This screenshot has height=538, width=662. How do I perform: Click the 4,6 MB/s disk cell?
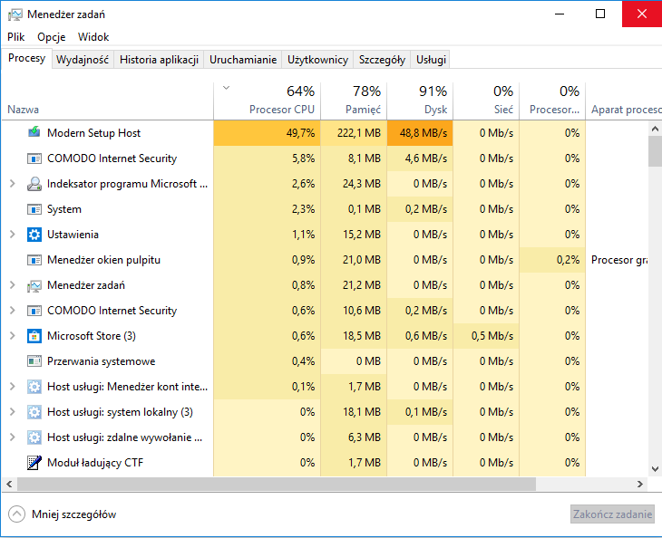420,159
